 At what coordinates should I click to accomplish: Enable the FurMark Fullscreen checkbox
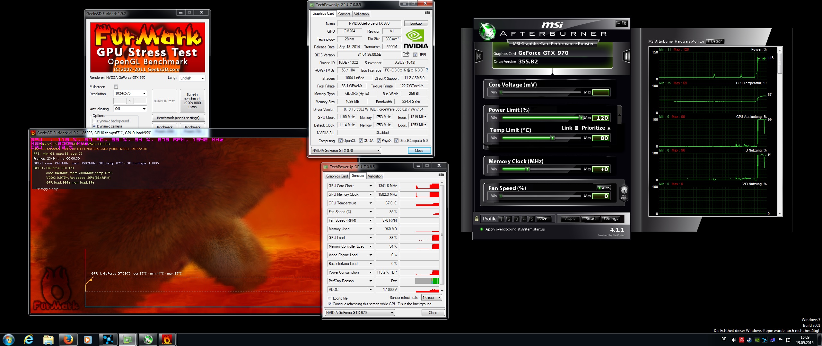(116, 87)
